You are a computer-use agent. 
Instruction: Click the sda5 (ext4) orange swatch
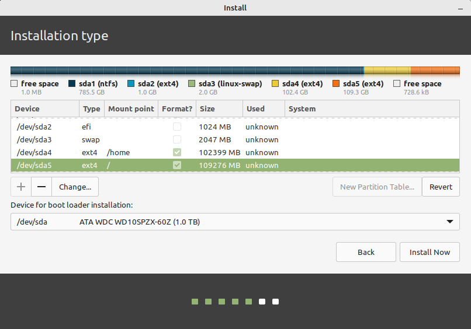(336, 83)
